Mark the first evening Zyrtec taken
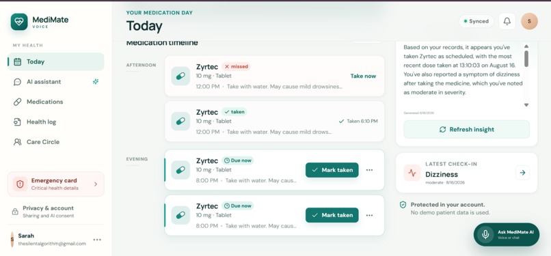Viewport: 551px width, 256px height. 332,170
